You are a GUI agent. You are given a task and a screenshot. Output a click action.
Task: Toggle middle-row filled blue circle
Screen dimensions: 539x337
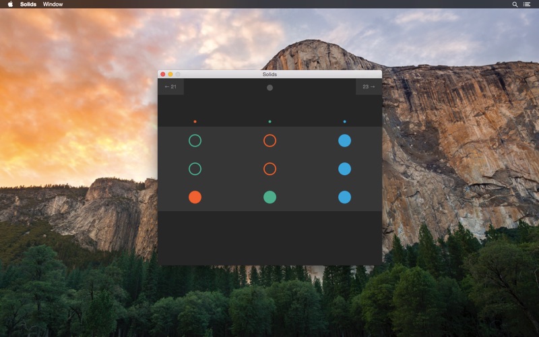point(344,169)
